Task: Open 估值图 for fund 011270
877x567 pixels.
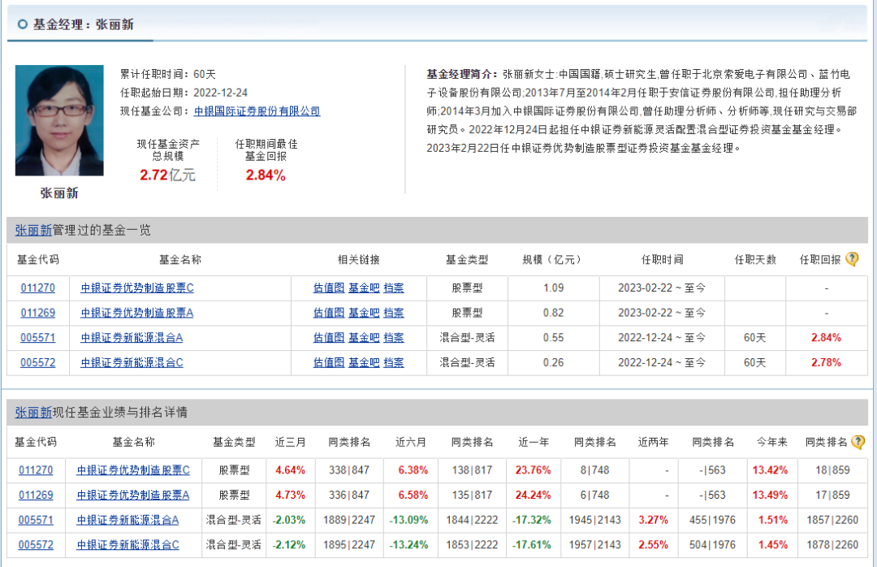Action: point(329,288)
